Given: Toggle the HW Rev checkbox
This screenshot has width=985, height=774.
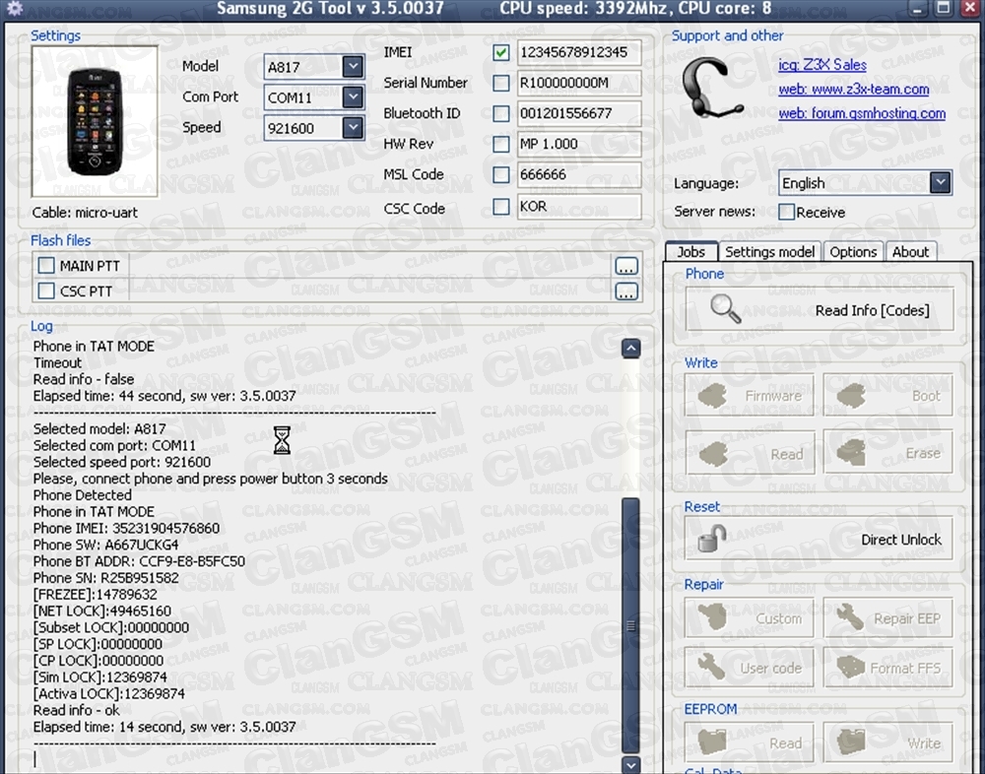Looking at the screenshot, I should pyautogui.click(x=501, y=144).
